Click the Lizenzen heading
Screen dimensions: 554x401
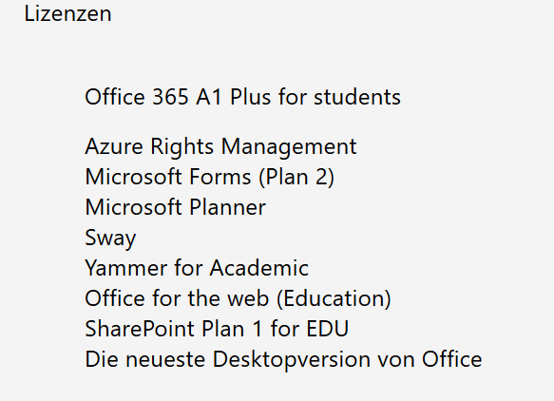pyautogui.click(x=67, y=14)
